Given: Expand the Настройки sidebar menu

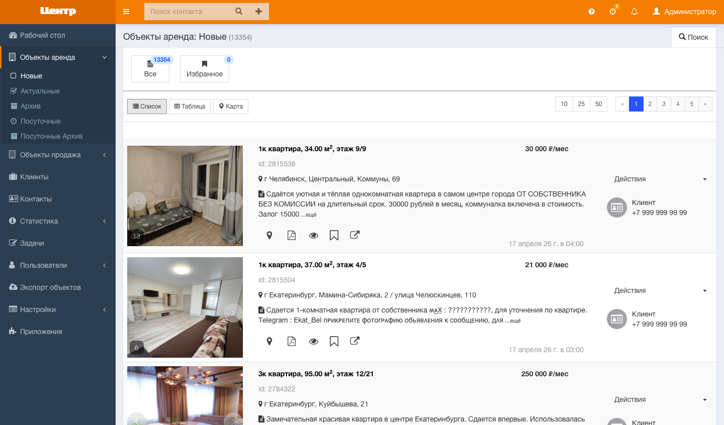Looking at the screenshot, I should tap(58, 309).
